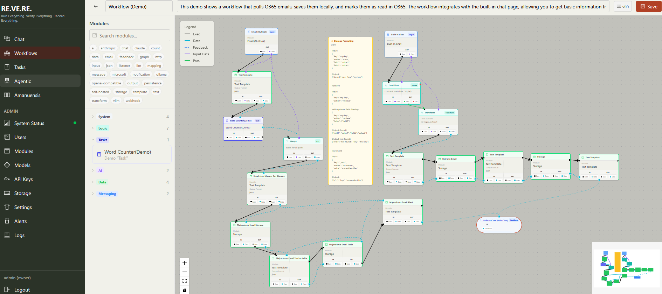
Task: Click the Search modules input field
Action: coord(130,35)
